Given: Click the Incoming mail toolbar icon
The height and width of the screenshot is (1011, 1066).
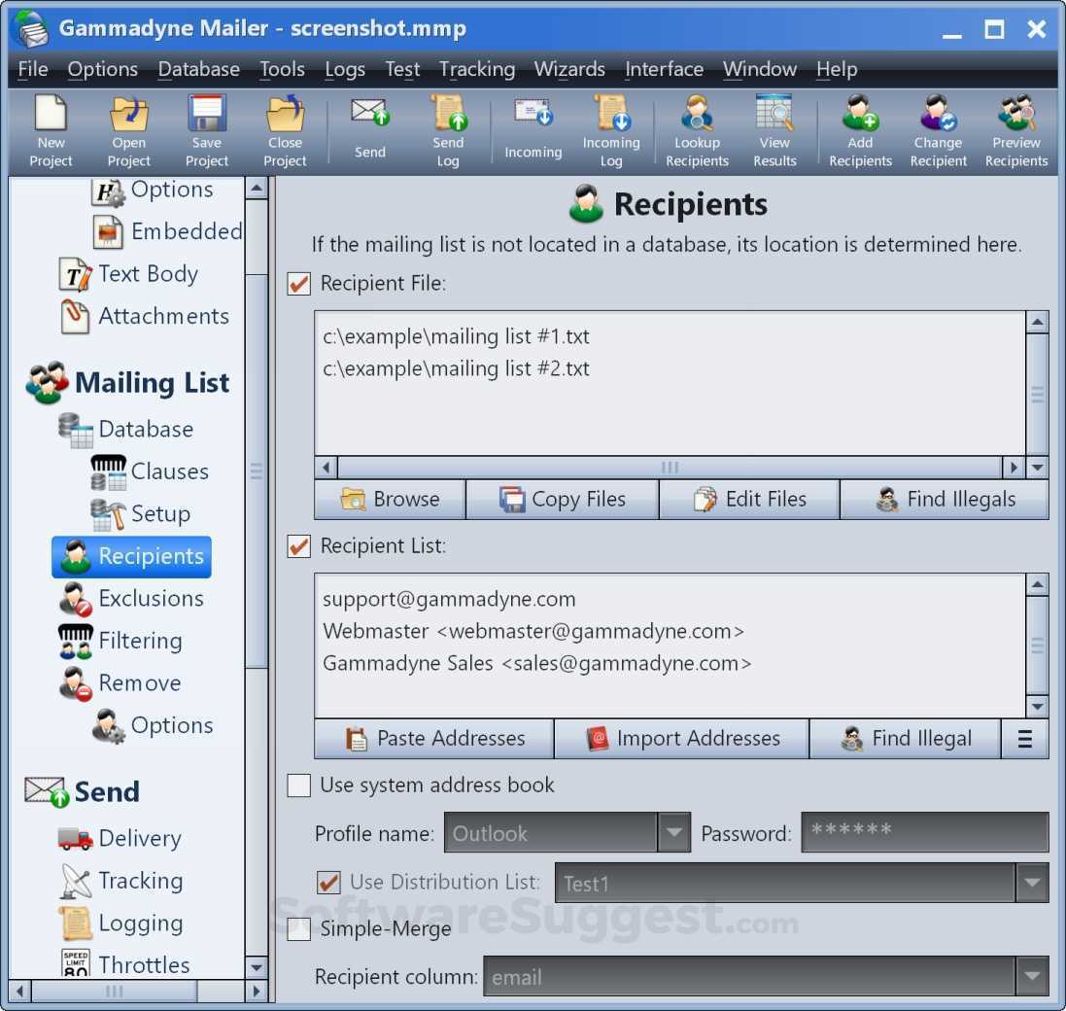Looking at the screenshot, I should click(533, 129).
